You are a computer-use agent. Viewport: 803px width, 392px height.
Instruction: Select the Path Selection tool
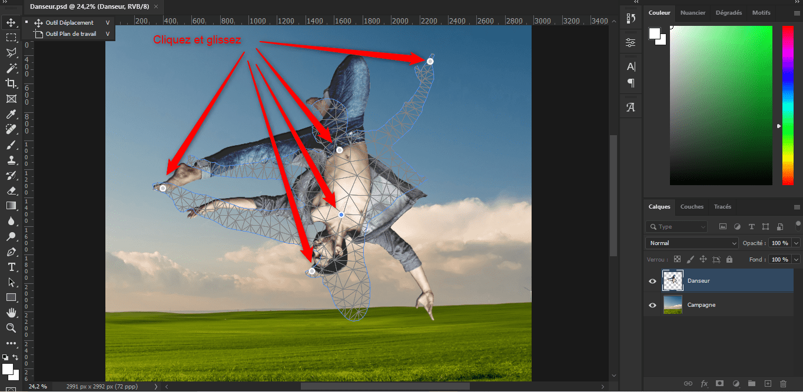click(11, 282)
